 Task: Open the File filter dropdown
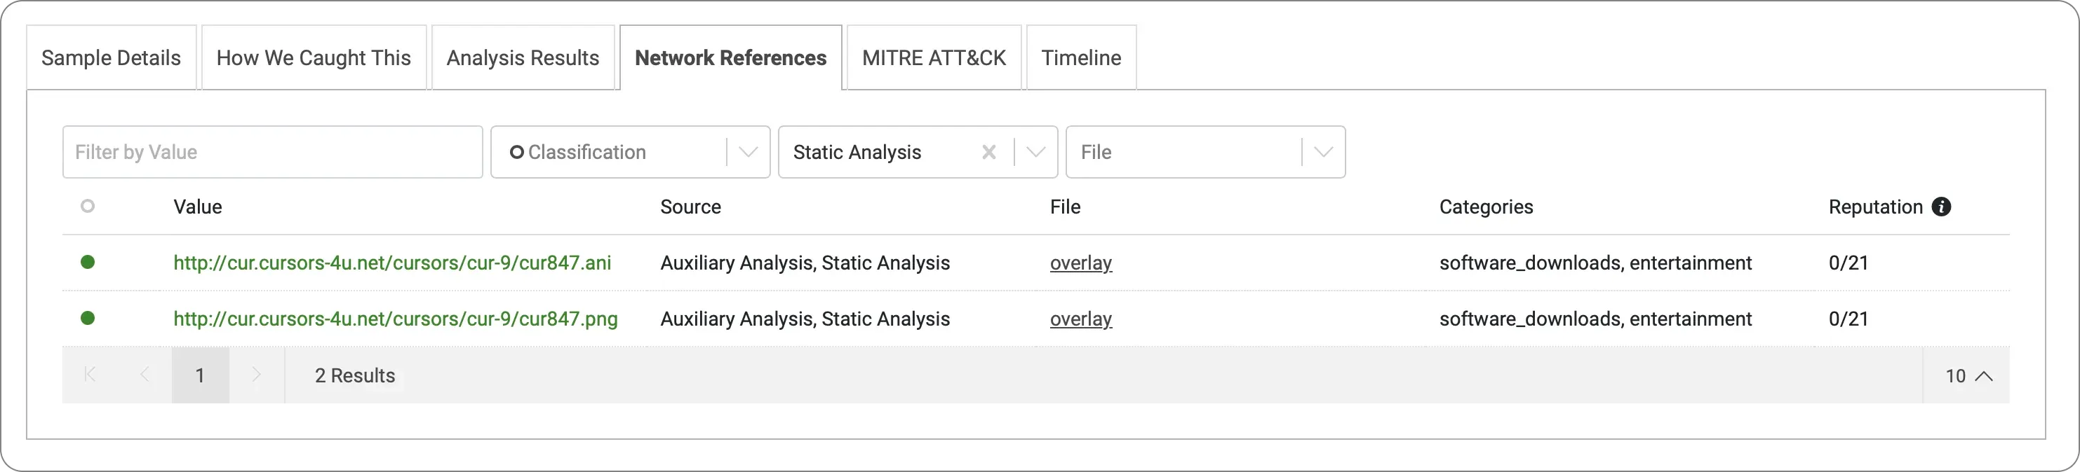[x=1322, y=152]
